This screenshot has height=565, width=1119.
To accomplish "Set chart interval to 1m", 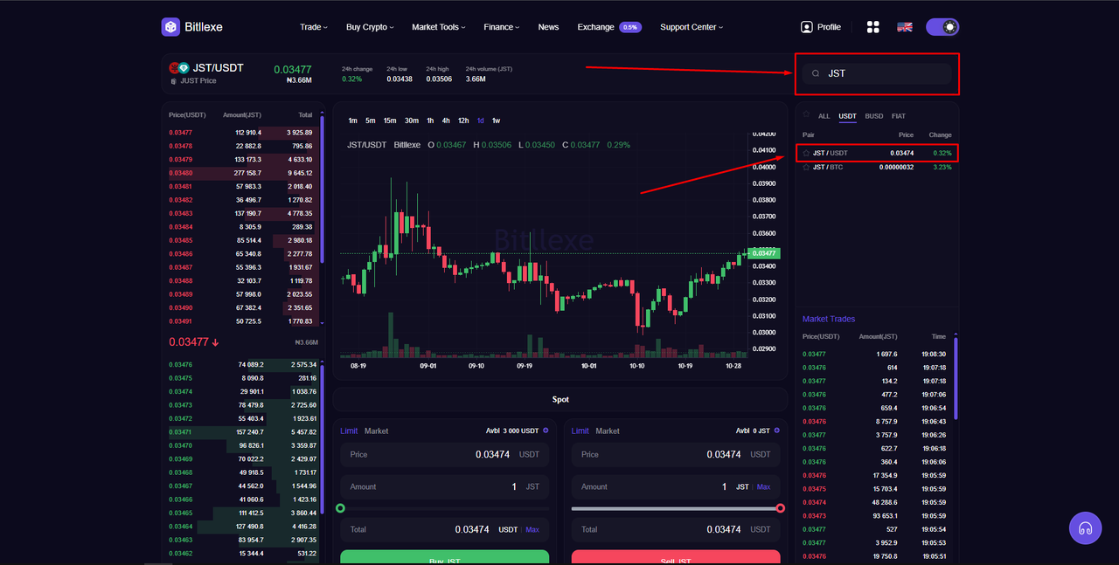I will [352, 121].
